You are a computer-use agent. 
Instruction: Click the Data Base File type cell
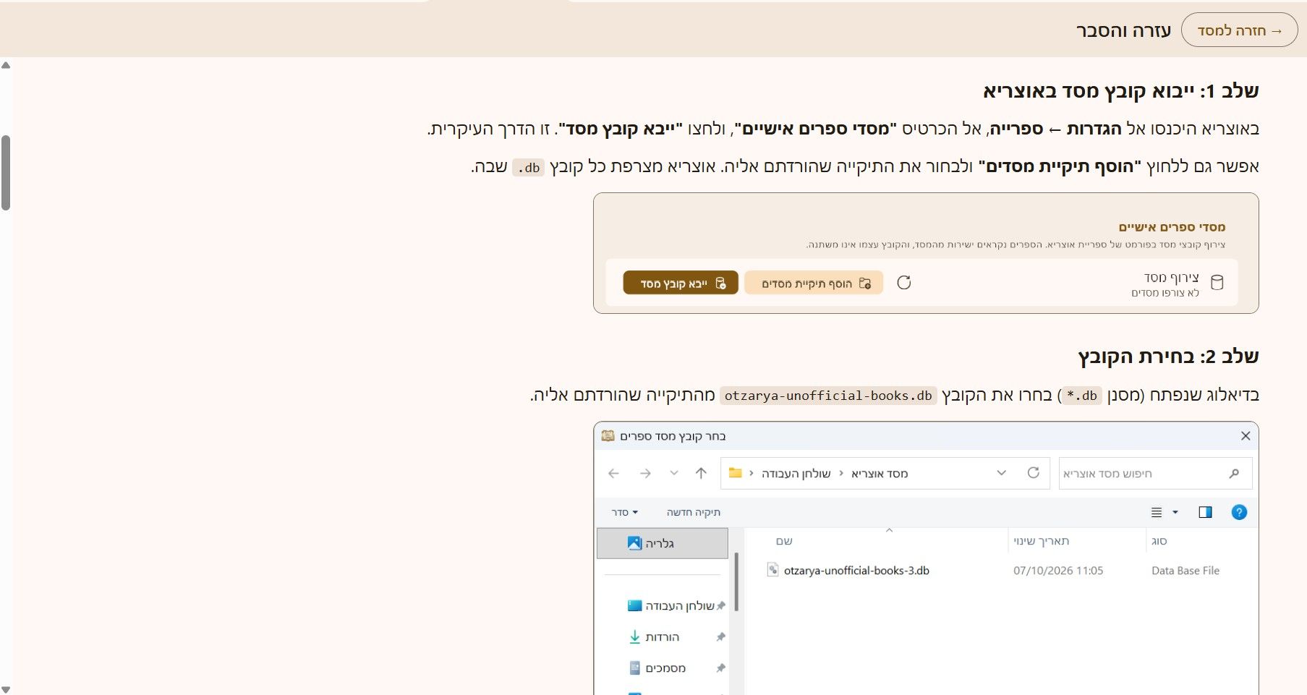1185,571
